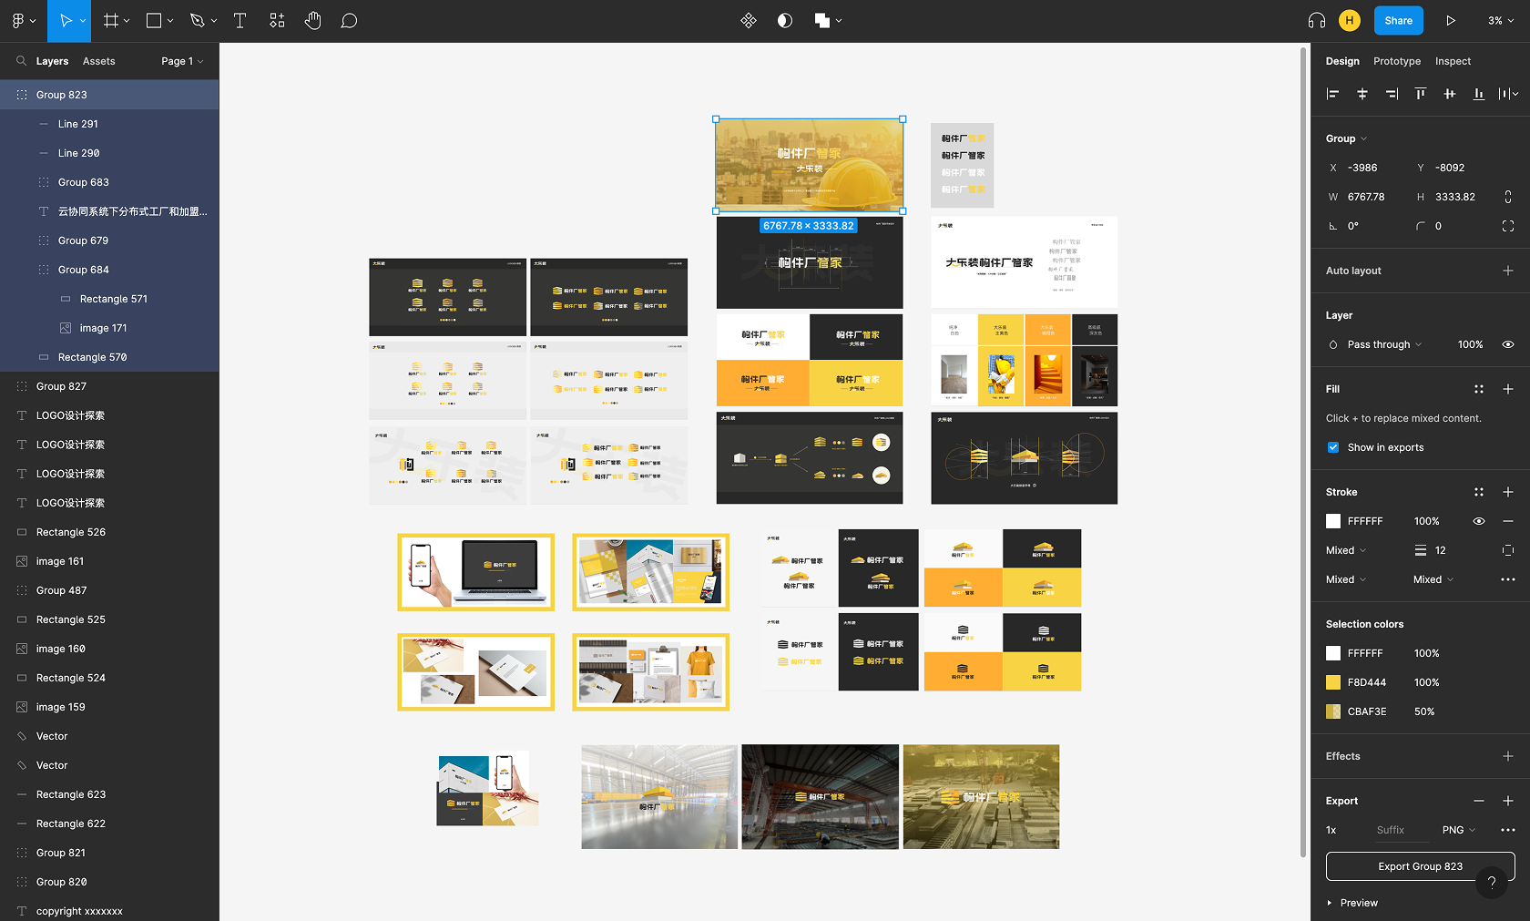Viewport: 1530px width, 921px height.
Task: Open the Prototype tab
Action: [x=1397, y=61]
